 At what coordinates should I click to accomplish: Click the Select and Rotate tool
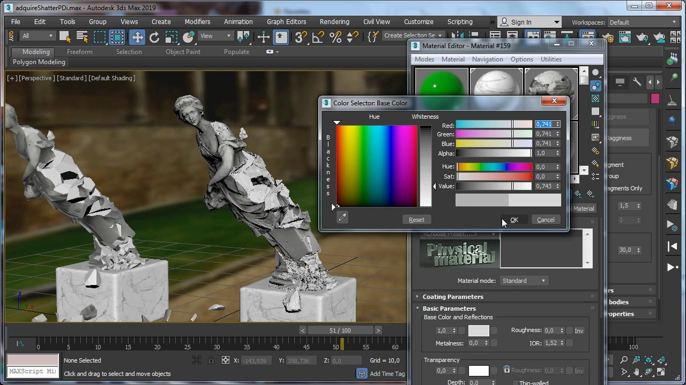pos(154,37)
